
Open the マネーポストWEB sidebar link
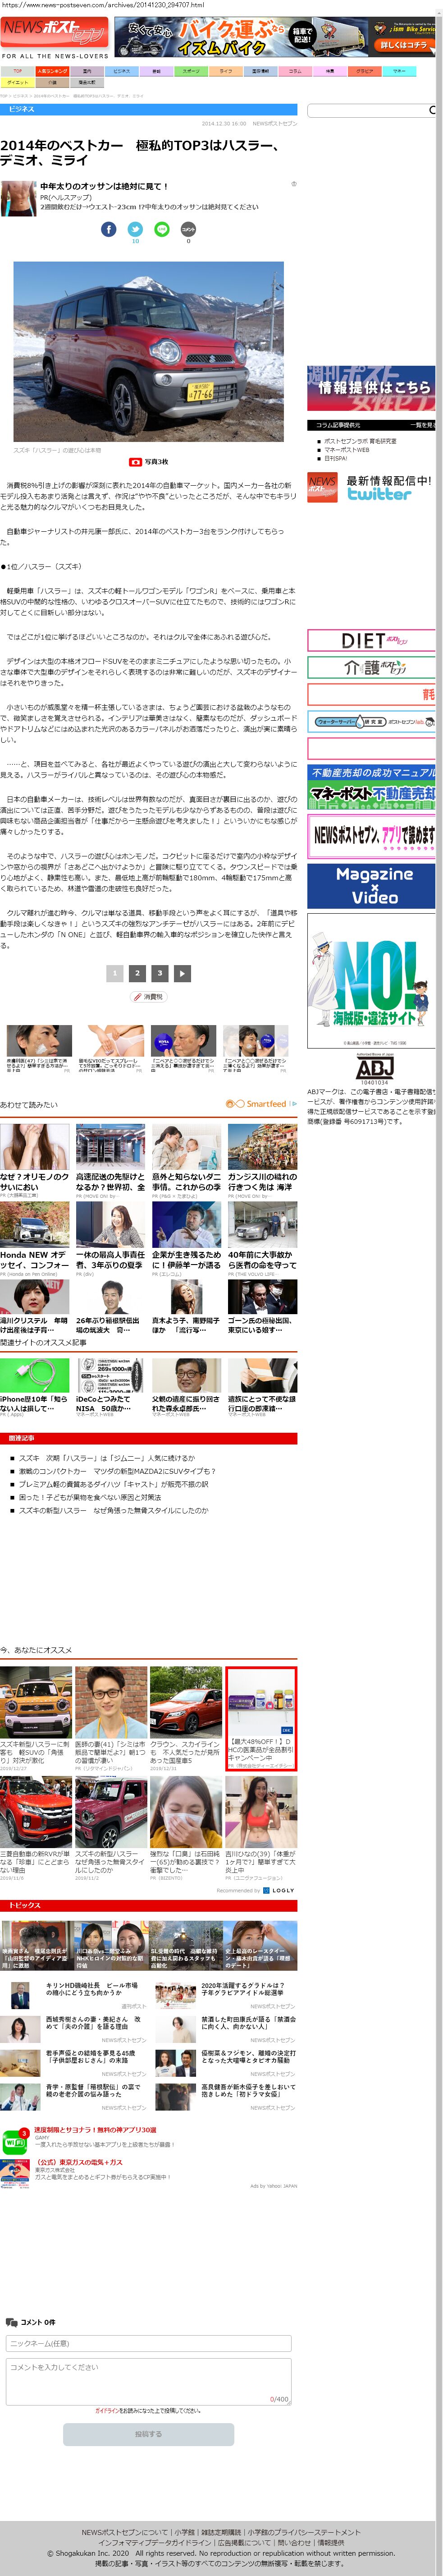coord(346,449)
